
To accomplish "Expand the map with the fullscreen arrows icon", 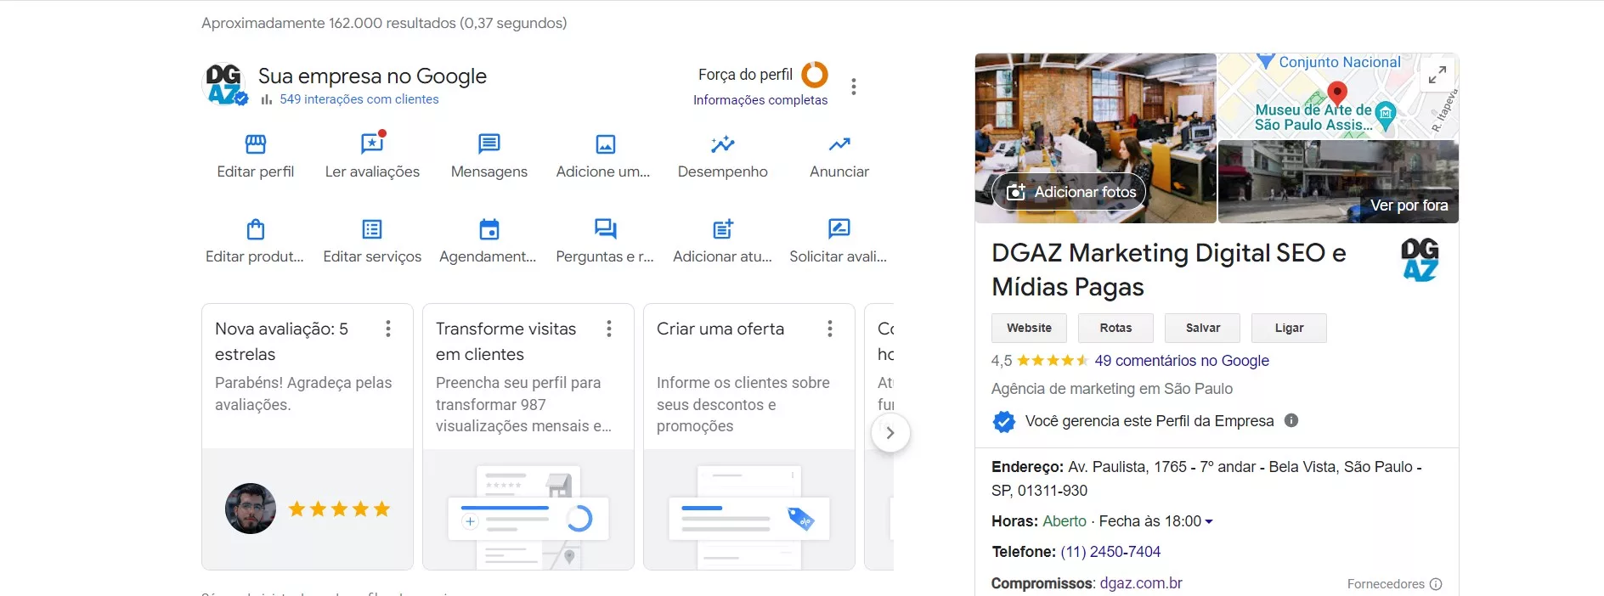I will pyautogui.click(x=1437, y=75).
